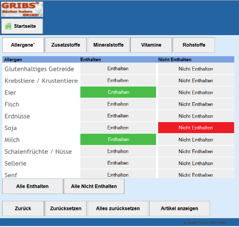Toggle the red Nicht Enthalten for Soja
239x227 pixels.
[196, 127]
